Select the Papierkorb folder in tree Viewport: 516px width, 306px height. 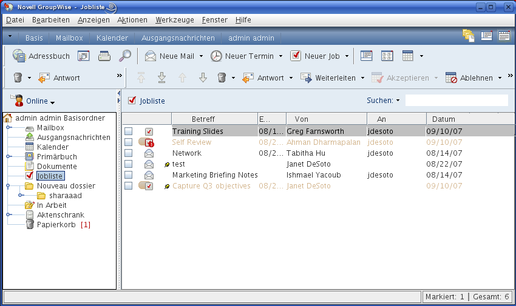click(x=56, y=225)
